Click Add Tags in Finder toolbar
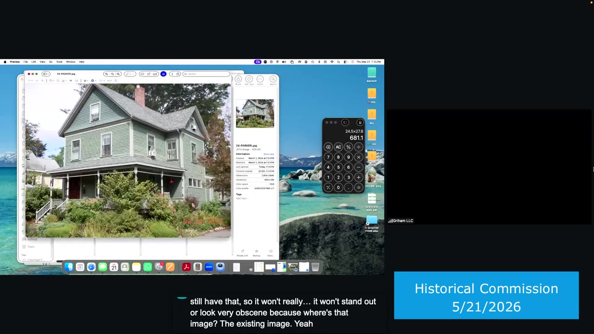 [x=249, y=79]
